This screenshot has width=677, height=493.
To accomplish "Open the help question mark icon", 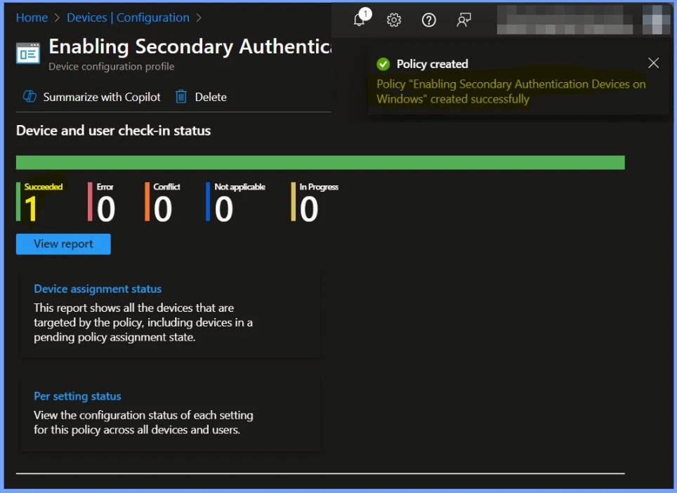I will [428, 20].
